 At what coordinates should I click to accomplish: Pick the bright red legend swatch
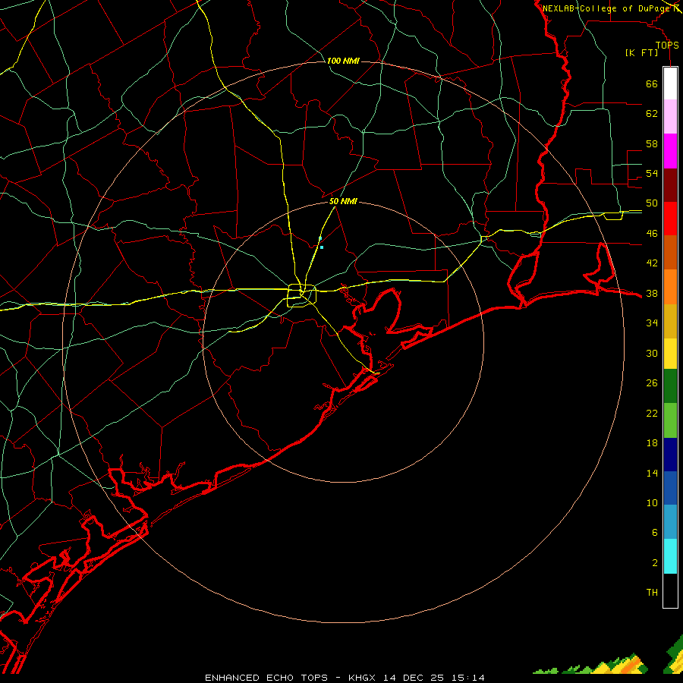click(670, 219)
